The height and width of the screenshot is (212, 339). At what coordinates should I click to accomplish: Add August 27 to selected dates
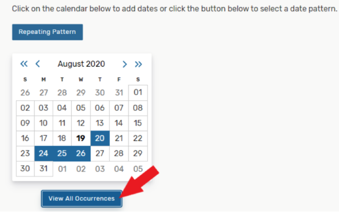coord(100,153)
